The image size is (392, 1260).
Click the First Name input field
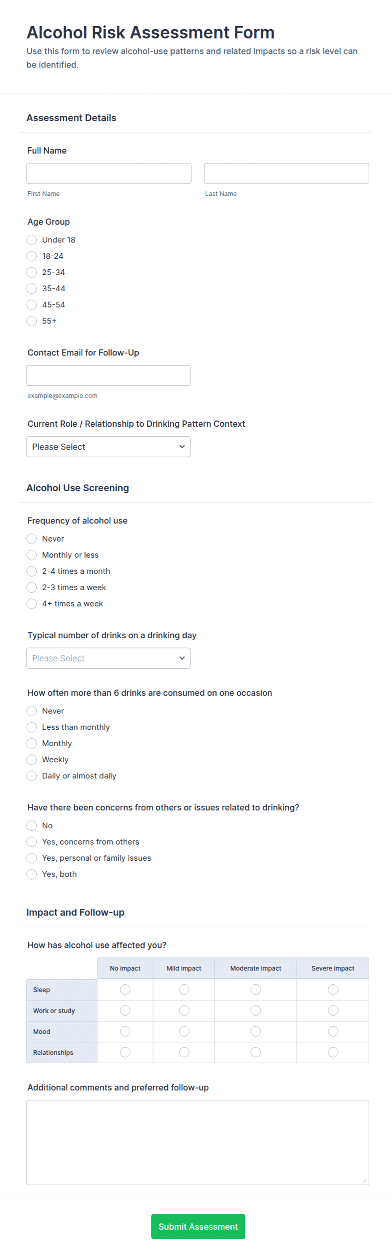(109, 173)
